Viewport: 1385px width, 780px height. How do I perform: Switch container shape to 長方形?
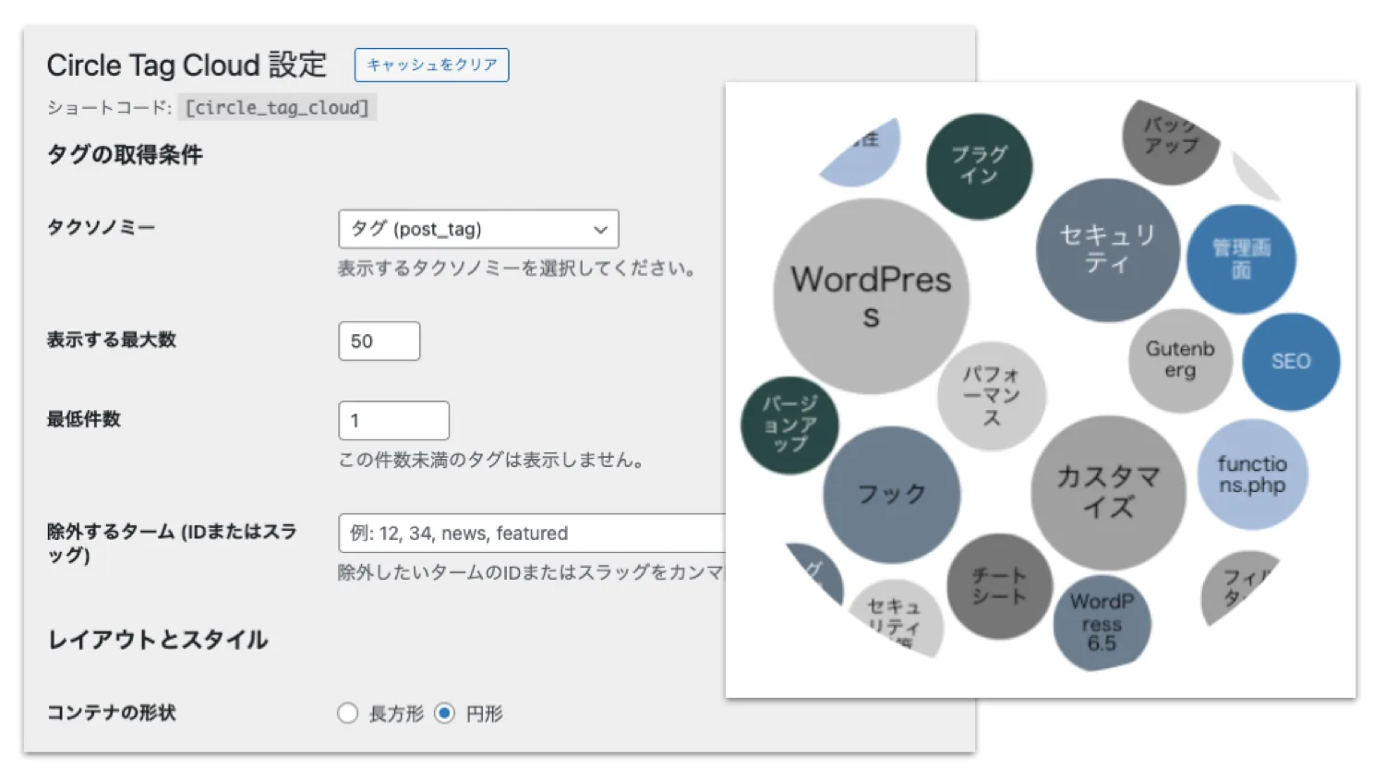tap(348, 713)
